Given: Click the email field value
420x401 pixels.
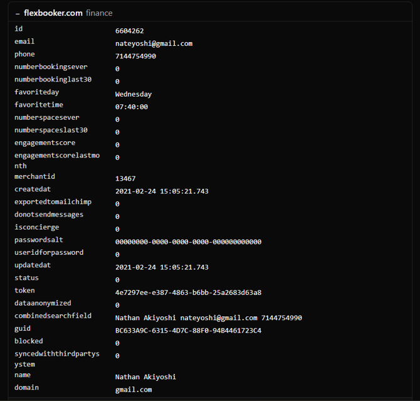Looking at the screenshot, I should tap(154, 44).
